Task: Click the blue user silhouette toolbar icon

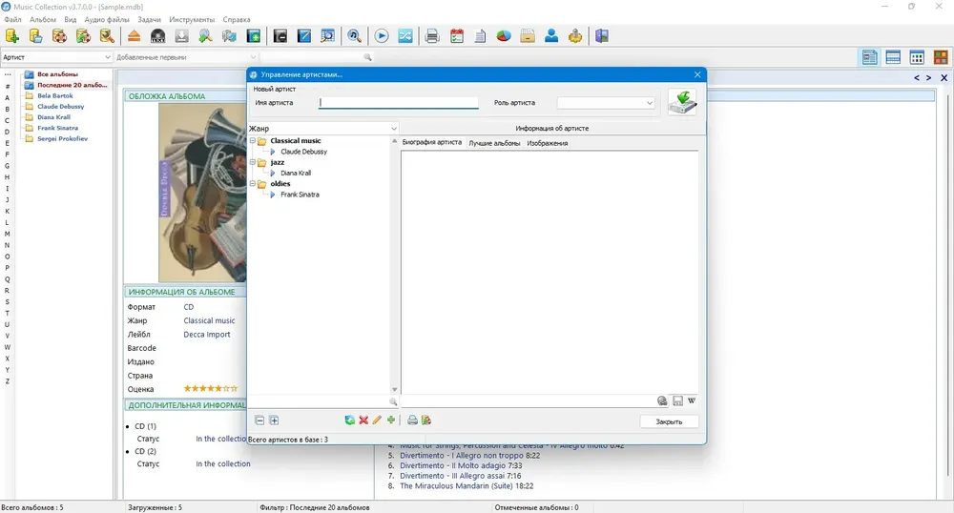Action: [551, 36]
